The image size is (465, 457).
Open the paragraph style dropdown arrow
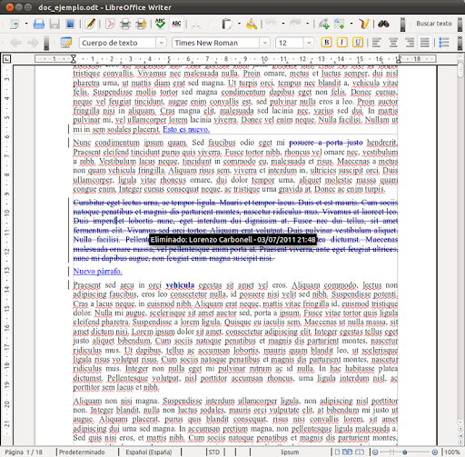coord(162,43)
